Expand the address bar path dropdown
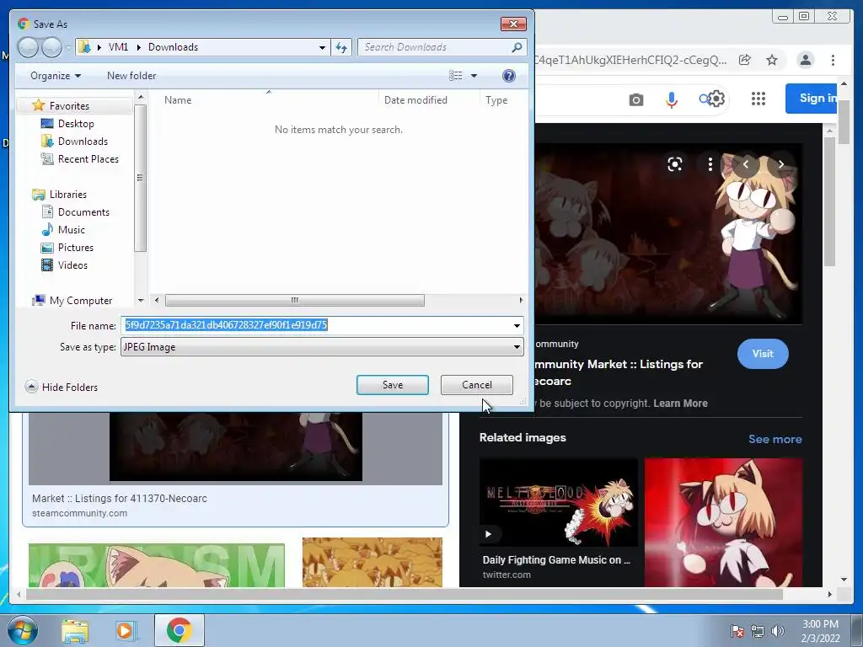Image resolution: width=863 pixels, height=647 pixels. pyautogui.click(x=322, y=47)
